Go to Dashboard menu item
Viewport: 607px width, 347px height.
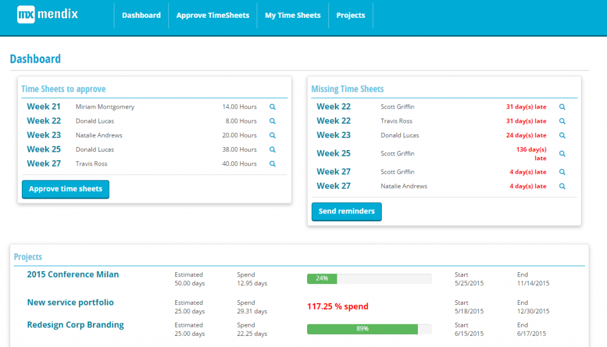[x=141, y=15]
